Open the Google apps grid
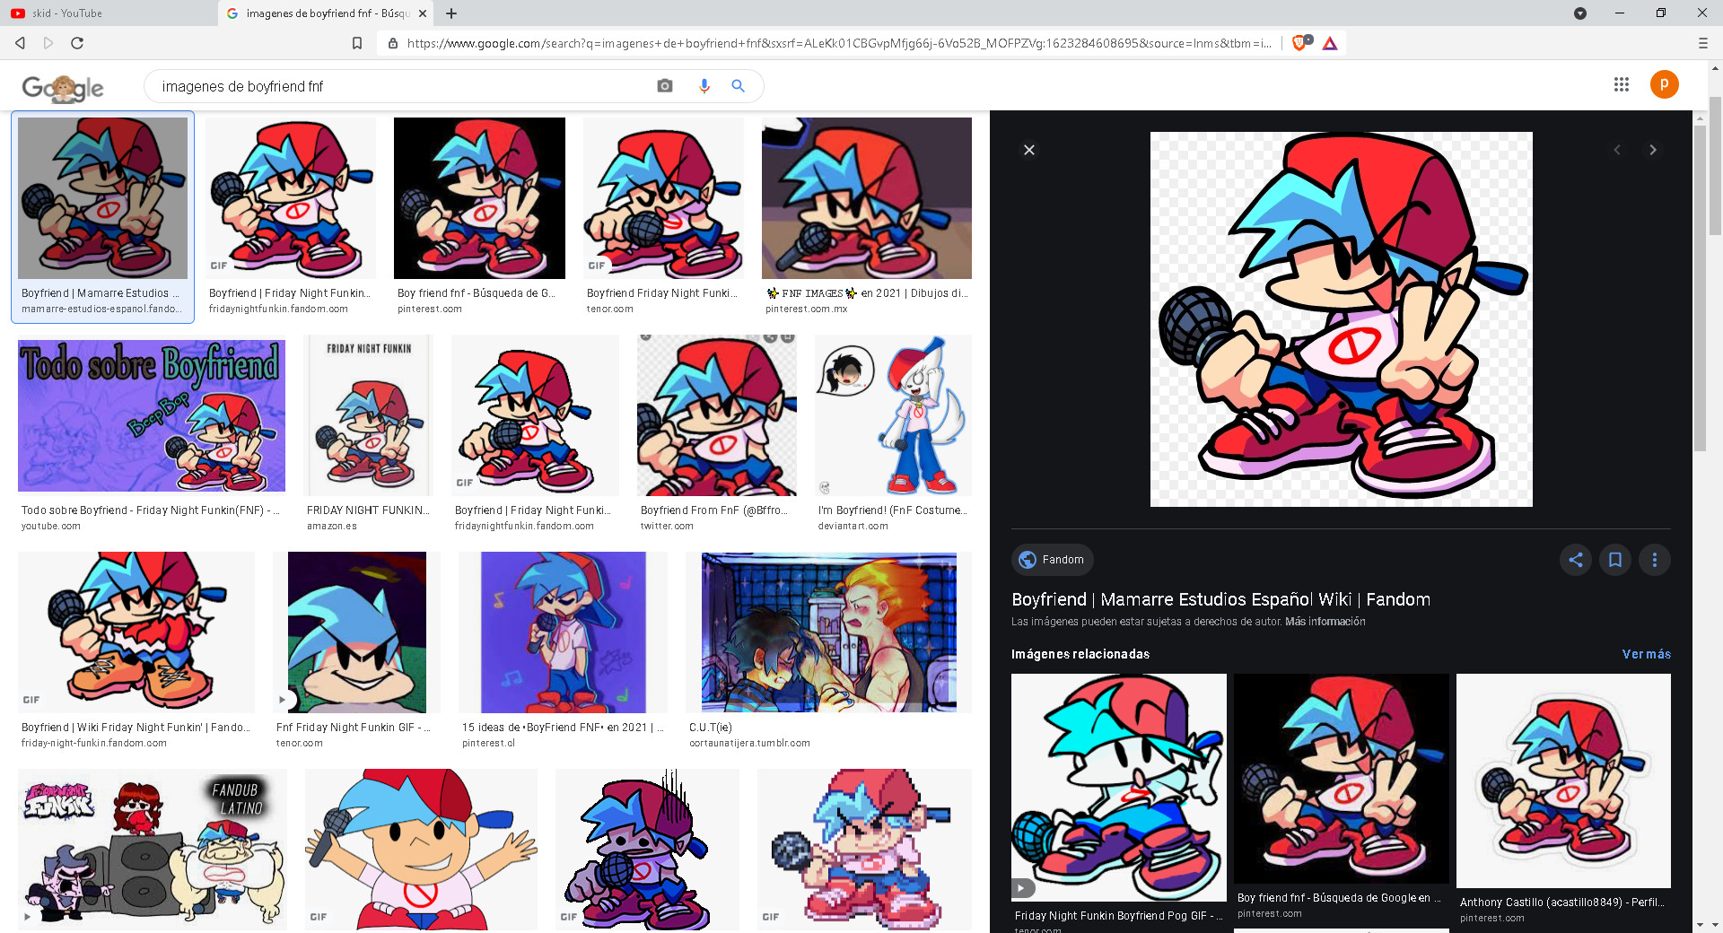This screenshot has width=1723, height=933. [1621, 84]
